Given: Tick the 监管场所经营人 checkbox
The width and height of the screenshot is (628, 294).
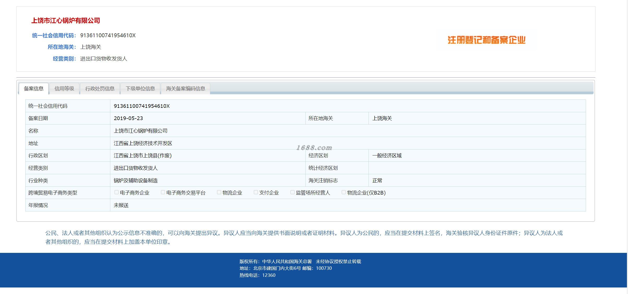Looking at the screenshot, I should pos(292,192).
